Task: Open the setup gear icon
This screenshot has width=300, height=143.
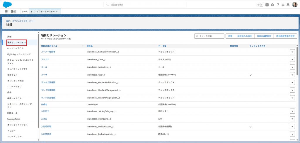Action: 283,5
